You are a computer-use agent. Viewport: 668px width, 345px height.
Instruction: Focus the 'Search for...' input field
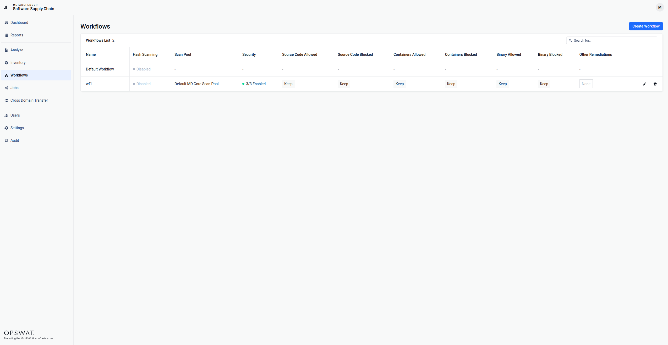(611, 40)
